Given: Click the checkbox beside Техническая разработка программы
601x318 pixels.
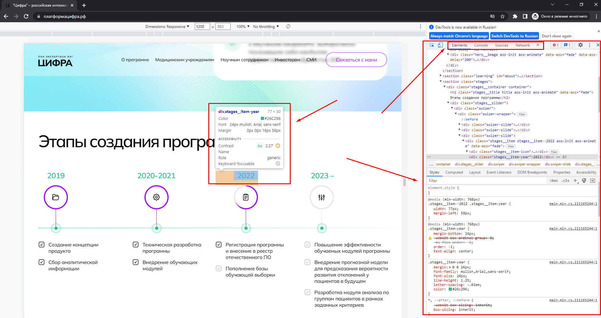Looking at the screenshot, I should 136,245.
